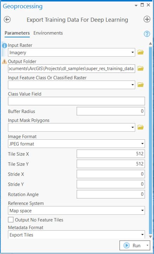154x254 pixels.
Task: Click the warning icon beside Output Folder
Action: click(x=4, y=61)
